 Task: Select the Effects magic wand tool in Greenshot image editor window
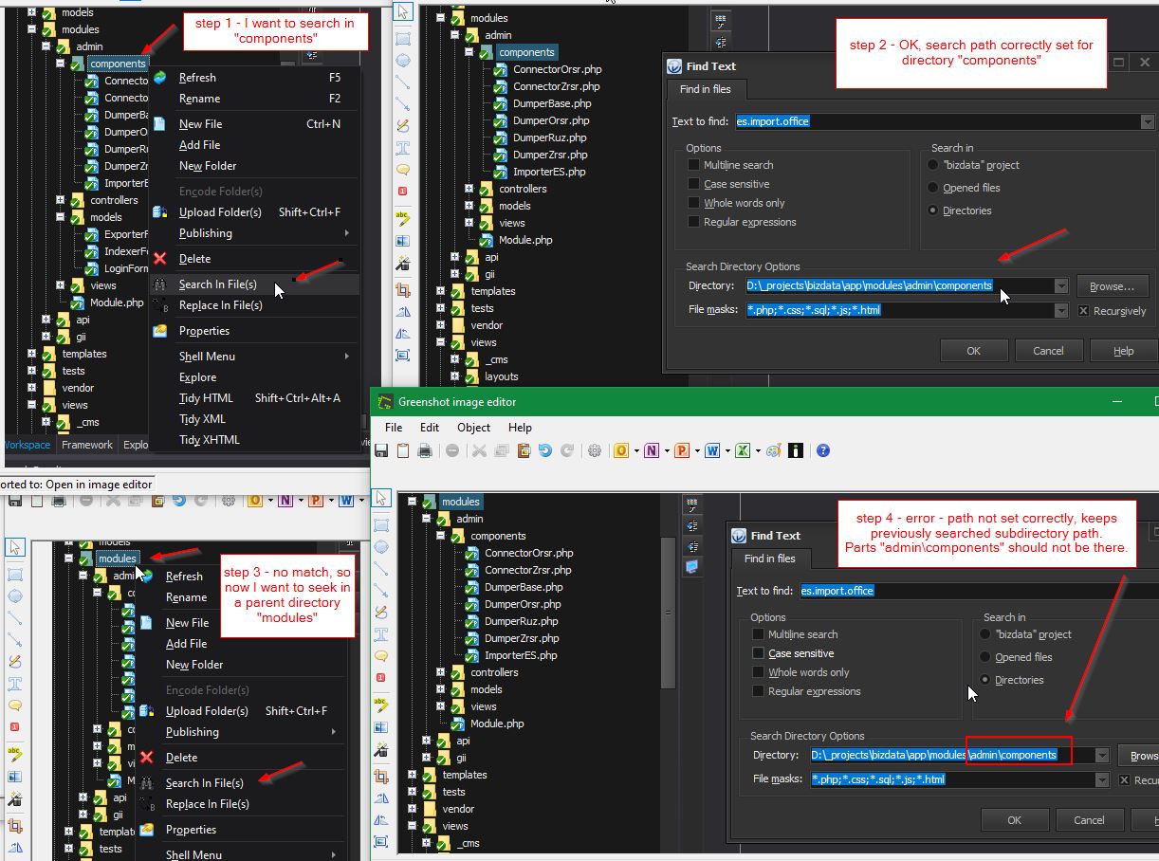tap(381, 750)
